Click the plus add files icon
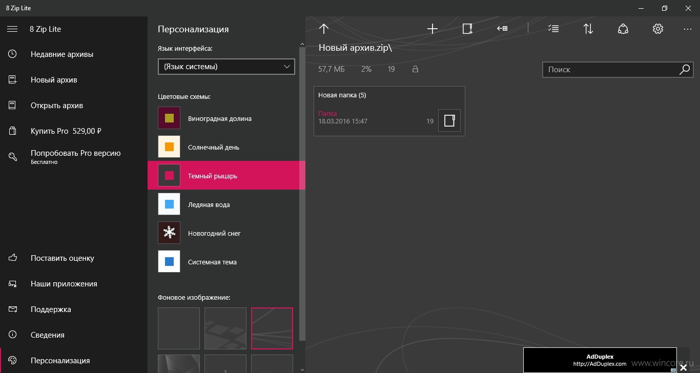The image size is (700, 373). pyautogui.click(x=433, y=29)
